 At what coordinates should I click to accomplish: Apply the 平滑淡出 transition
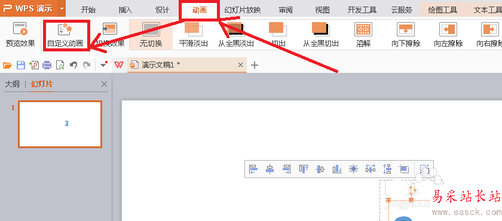point(193,35)
